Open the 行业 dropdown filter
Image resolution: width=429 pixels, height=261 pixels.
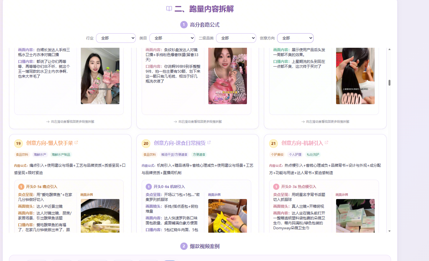pyautogui.click(x=116, y=38)
